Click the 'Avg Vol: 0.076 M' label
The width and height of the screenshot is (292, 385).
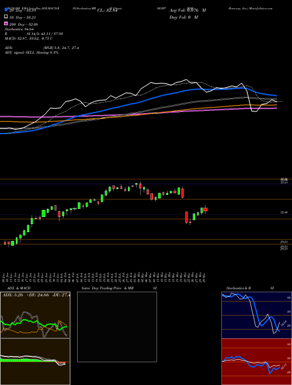(187, 10)
